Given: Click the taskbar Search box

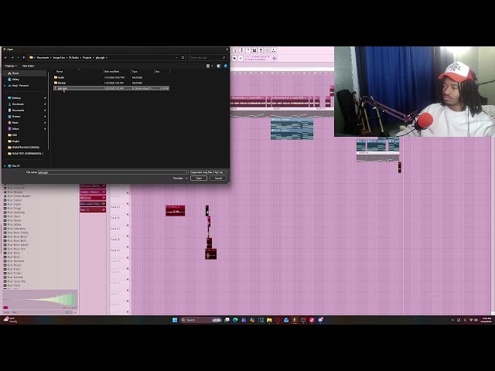Looking at the screenshot, I should tap(201, 320).
